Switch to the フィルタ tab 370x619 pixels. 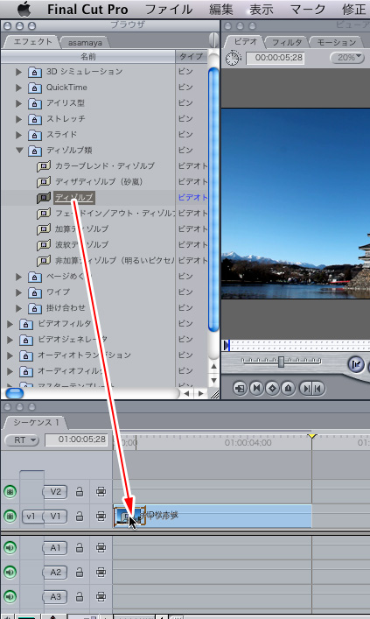[x=287, y=42]
